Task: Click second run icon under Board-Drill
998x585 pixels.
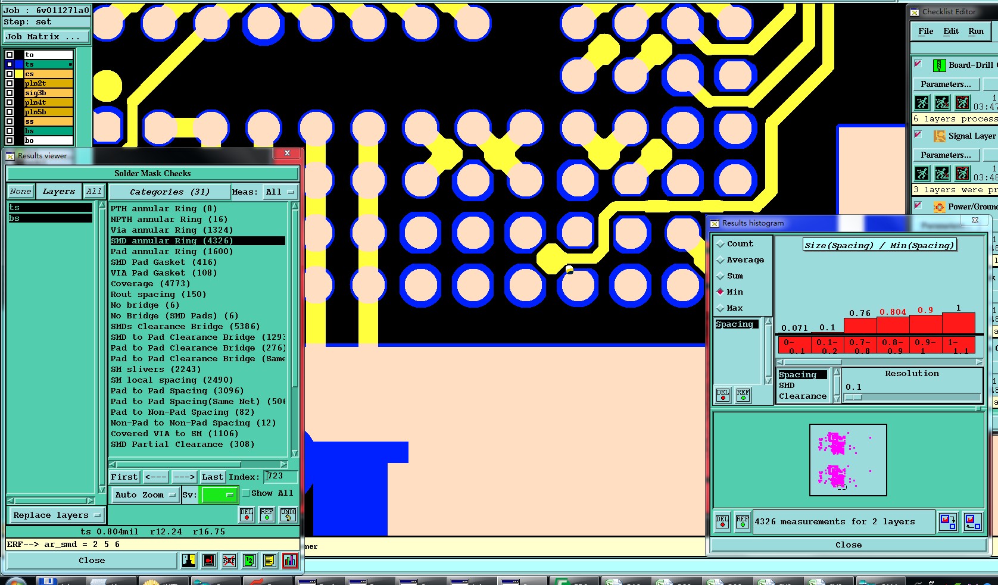Action: pos(942,102)
